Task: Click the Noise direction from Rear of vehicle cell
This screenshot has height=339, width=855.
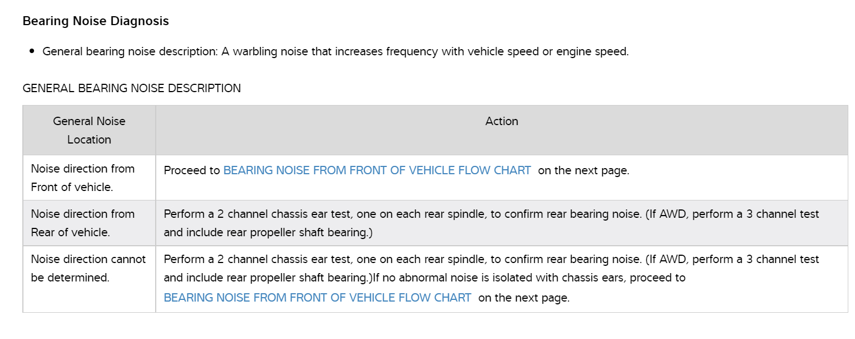Action: (x=83, y=223)
